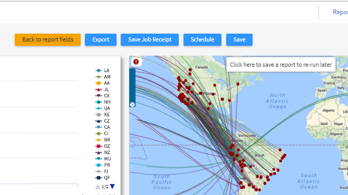This screenshot has height=195, width=348.
Task: Toggle LA series in chart legend
Action: coord(102,70)
